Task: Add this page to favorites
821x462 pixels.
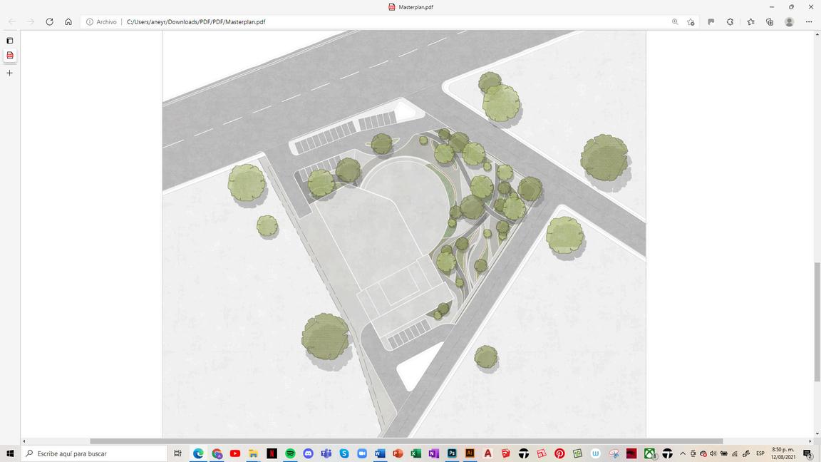Action: click(691, 22)
